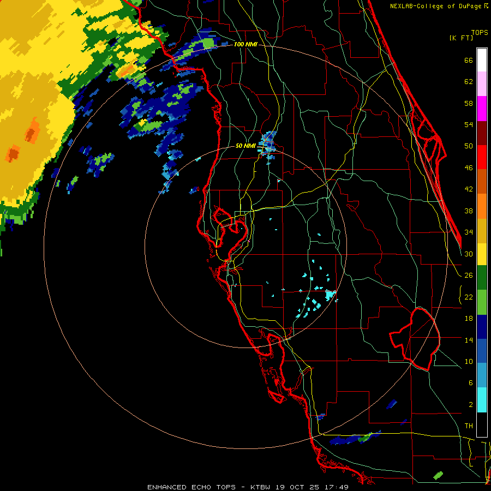Screen dimensions: 491x491
Task: Click the 58 value on the scale
Action: pos(469,103)
